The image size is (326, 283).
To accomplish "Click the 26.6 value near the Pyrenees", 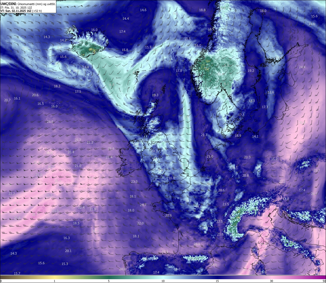I will (x=197, y=244).
